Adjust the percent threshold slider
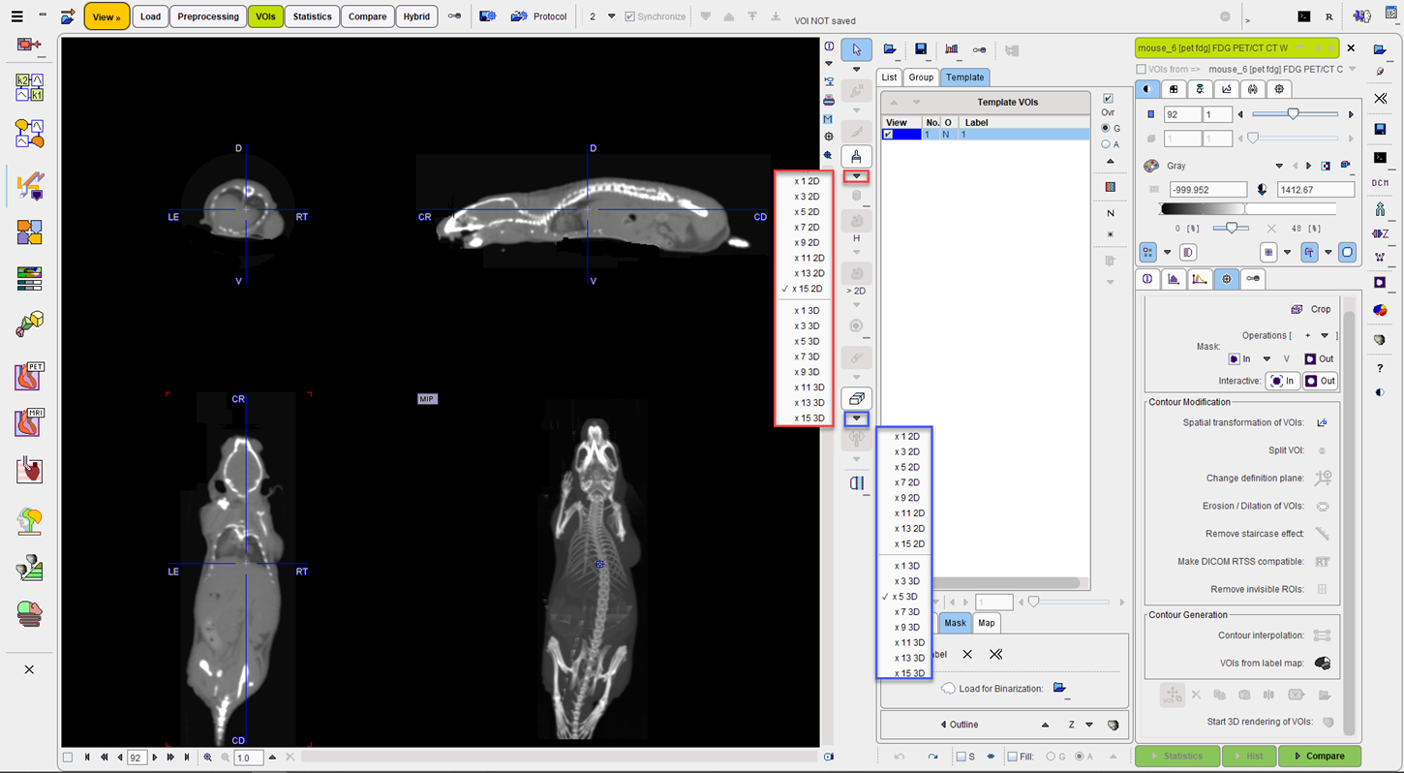The height and width of the screenshot is (773, 1404). coord(1230,228)
